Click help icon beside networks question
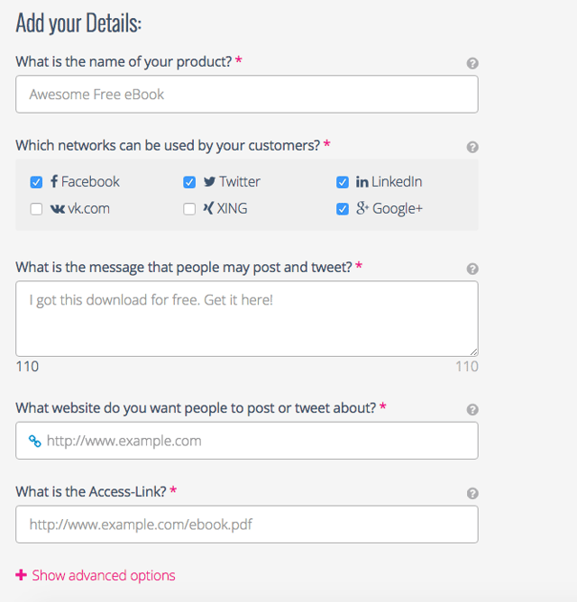Screen dimensions: 577x602 click(472, 147)
